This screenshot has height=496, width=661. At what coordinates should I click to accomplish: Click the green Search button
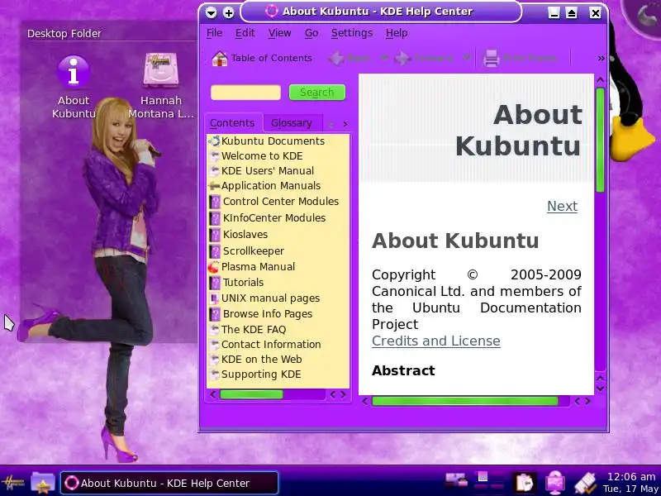(x=317, y=93)
